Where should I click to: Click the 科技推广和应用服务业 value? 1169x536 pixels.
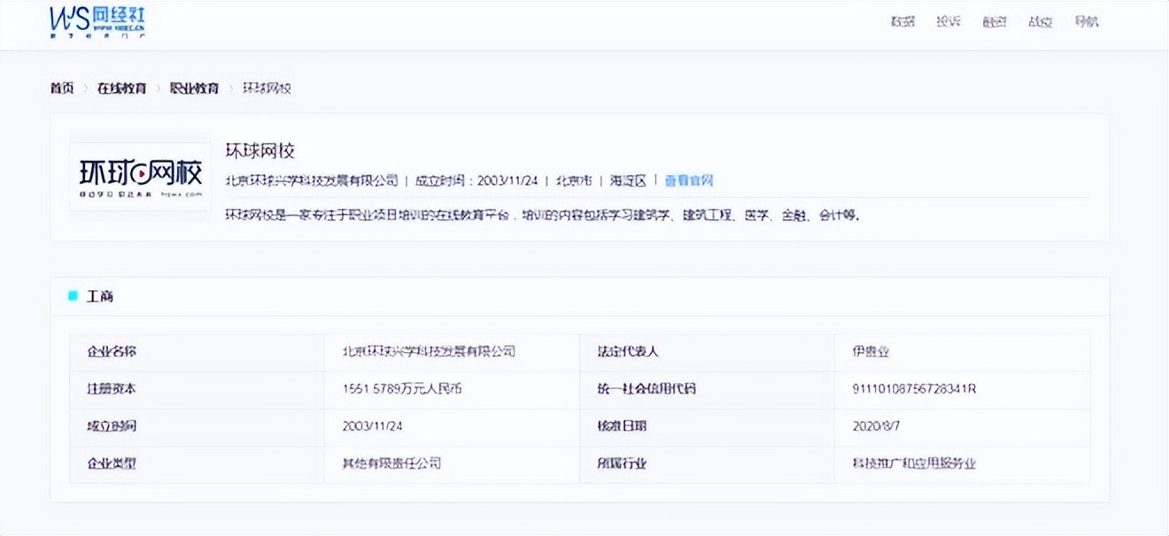[914, 463]
